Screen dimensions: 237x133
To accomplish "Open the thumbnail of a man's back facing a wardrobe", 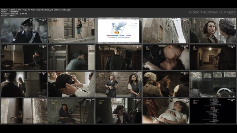I will click(118, 57).
